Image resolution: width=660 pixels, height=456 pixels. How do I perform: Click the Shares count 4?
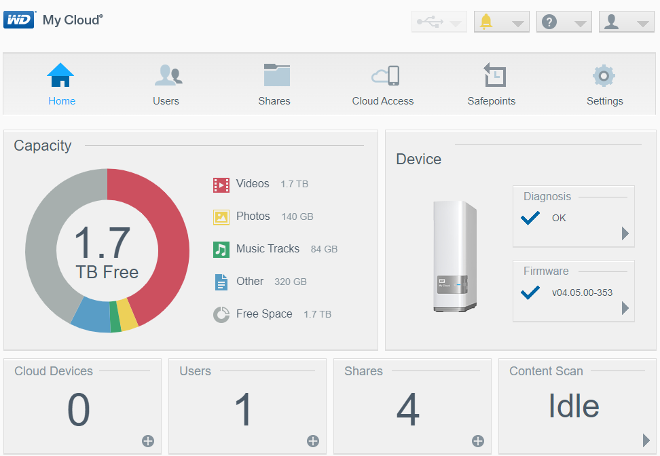[408, 409]
